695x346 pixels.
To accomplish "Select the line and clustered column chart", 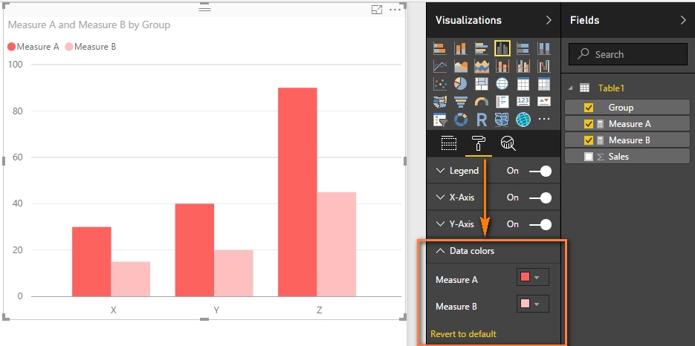I will pos(523,66).
